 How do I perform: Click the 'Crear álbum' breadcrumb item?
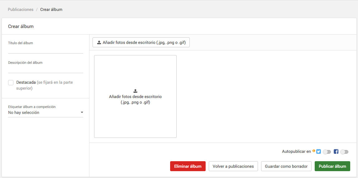(x=51, y=10)
